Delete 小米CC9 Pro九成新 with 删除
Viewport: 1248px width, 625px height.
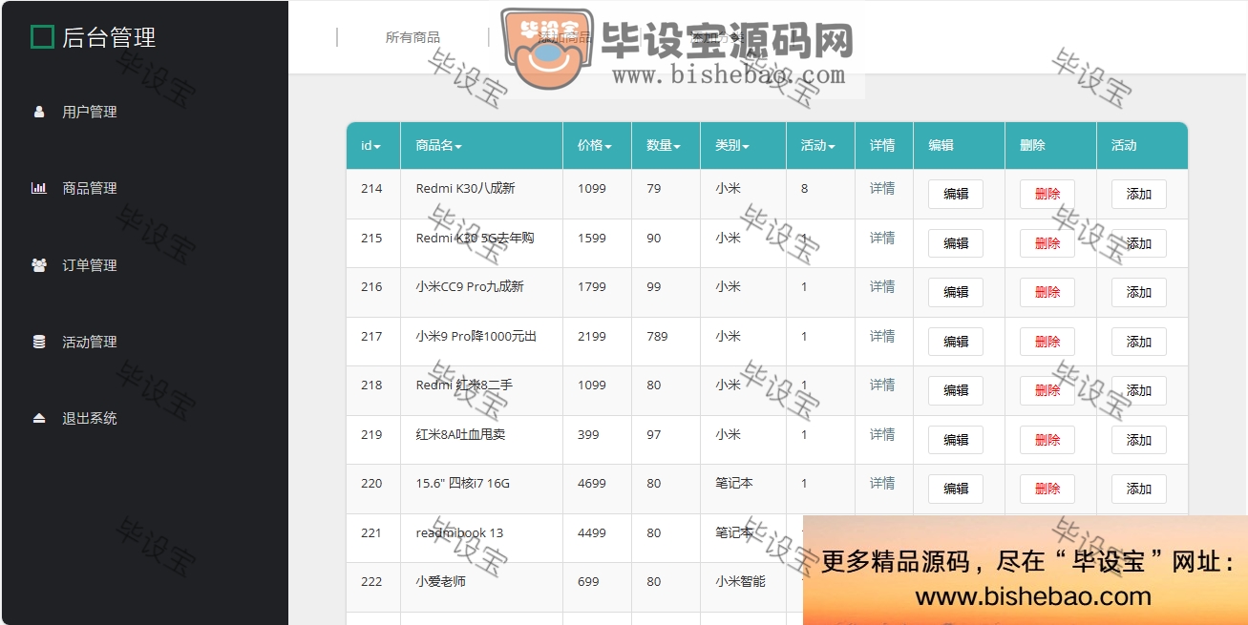[x=1047, y=292]
